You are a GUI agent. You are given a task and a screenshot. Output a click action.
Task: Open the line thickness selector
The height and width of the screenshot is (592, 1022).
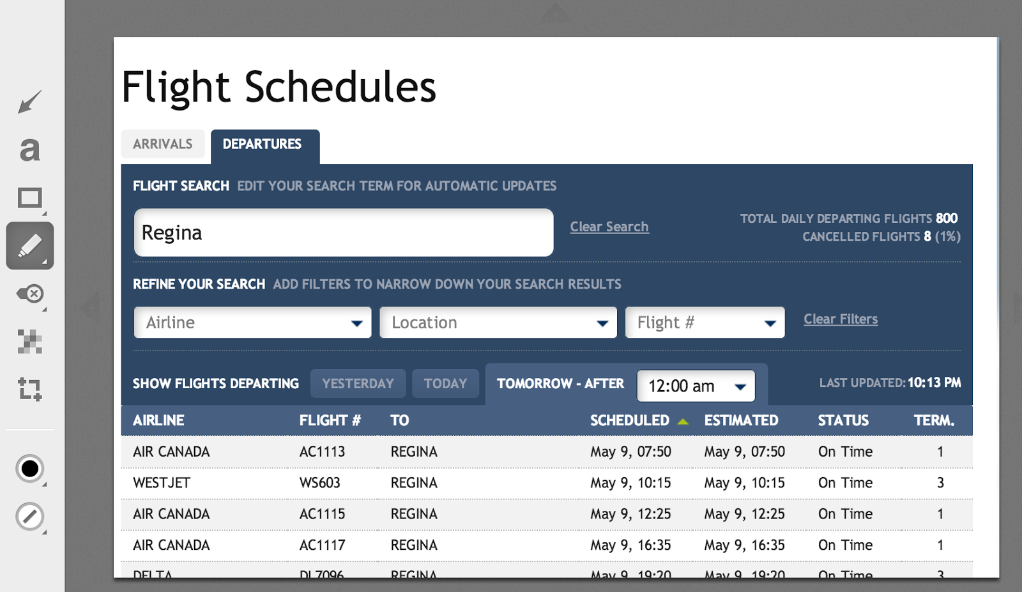[x=29, y=517]
